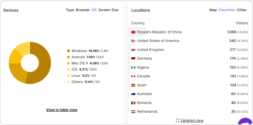
Task: Click the Locations panel title
Action: tap(141, 10)
